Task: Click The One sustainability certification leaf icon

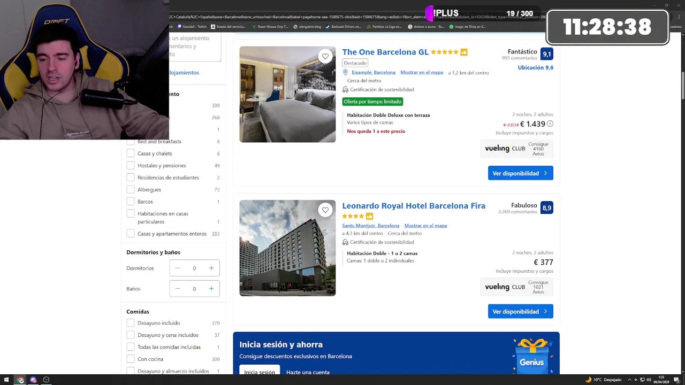Action: [345, 90]
